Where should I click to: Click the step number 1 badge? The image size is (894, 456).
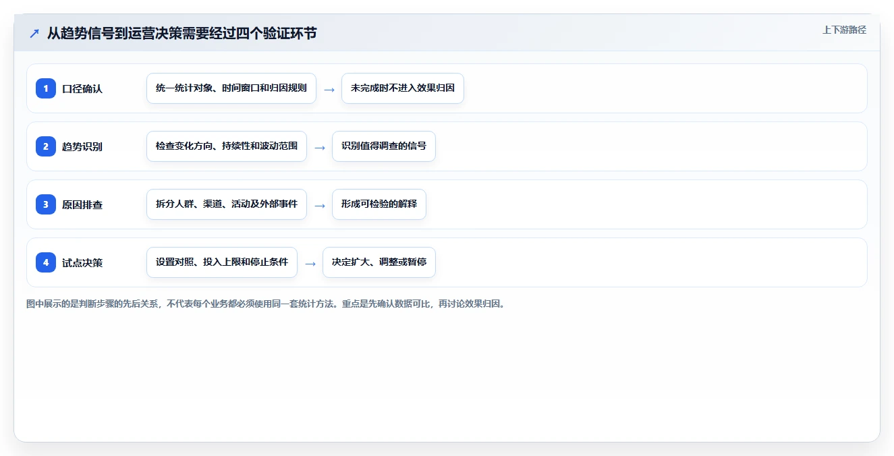(46, 88)
